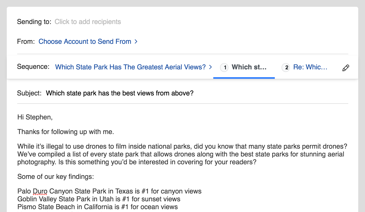Click the Goblin Valley State Park line
The image size is (365, 212).
pos(99,199)
